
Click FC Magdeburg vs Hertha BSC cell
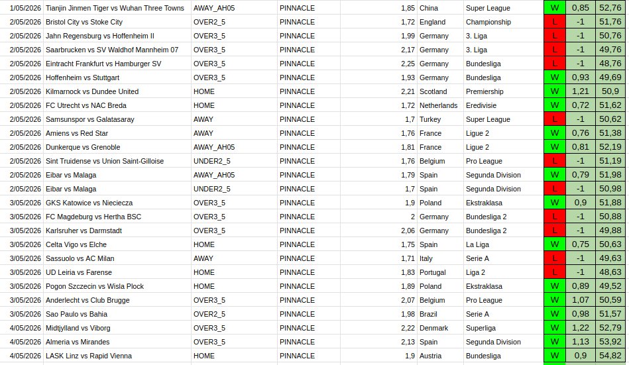pyautogui.click(x=117, y=217)
